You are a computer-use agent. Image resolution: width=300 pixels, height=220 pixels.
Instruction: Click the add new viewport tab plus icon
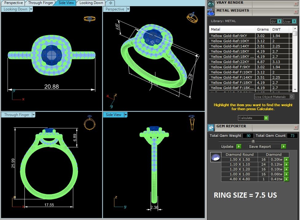point(111,3)
